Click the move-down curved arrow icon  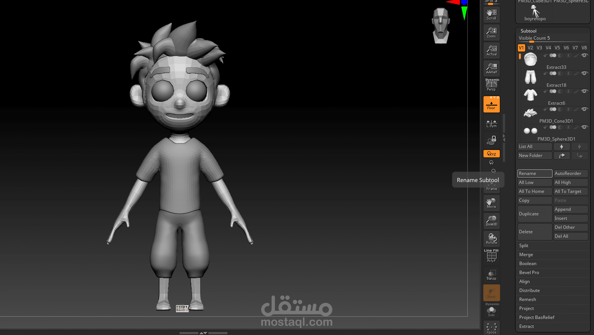[x=579, y=156]
